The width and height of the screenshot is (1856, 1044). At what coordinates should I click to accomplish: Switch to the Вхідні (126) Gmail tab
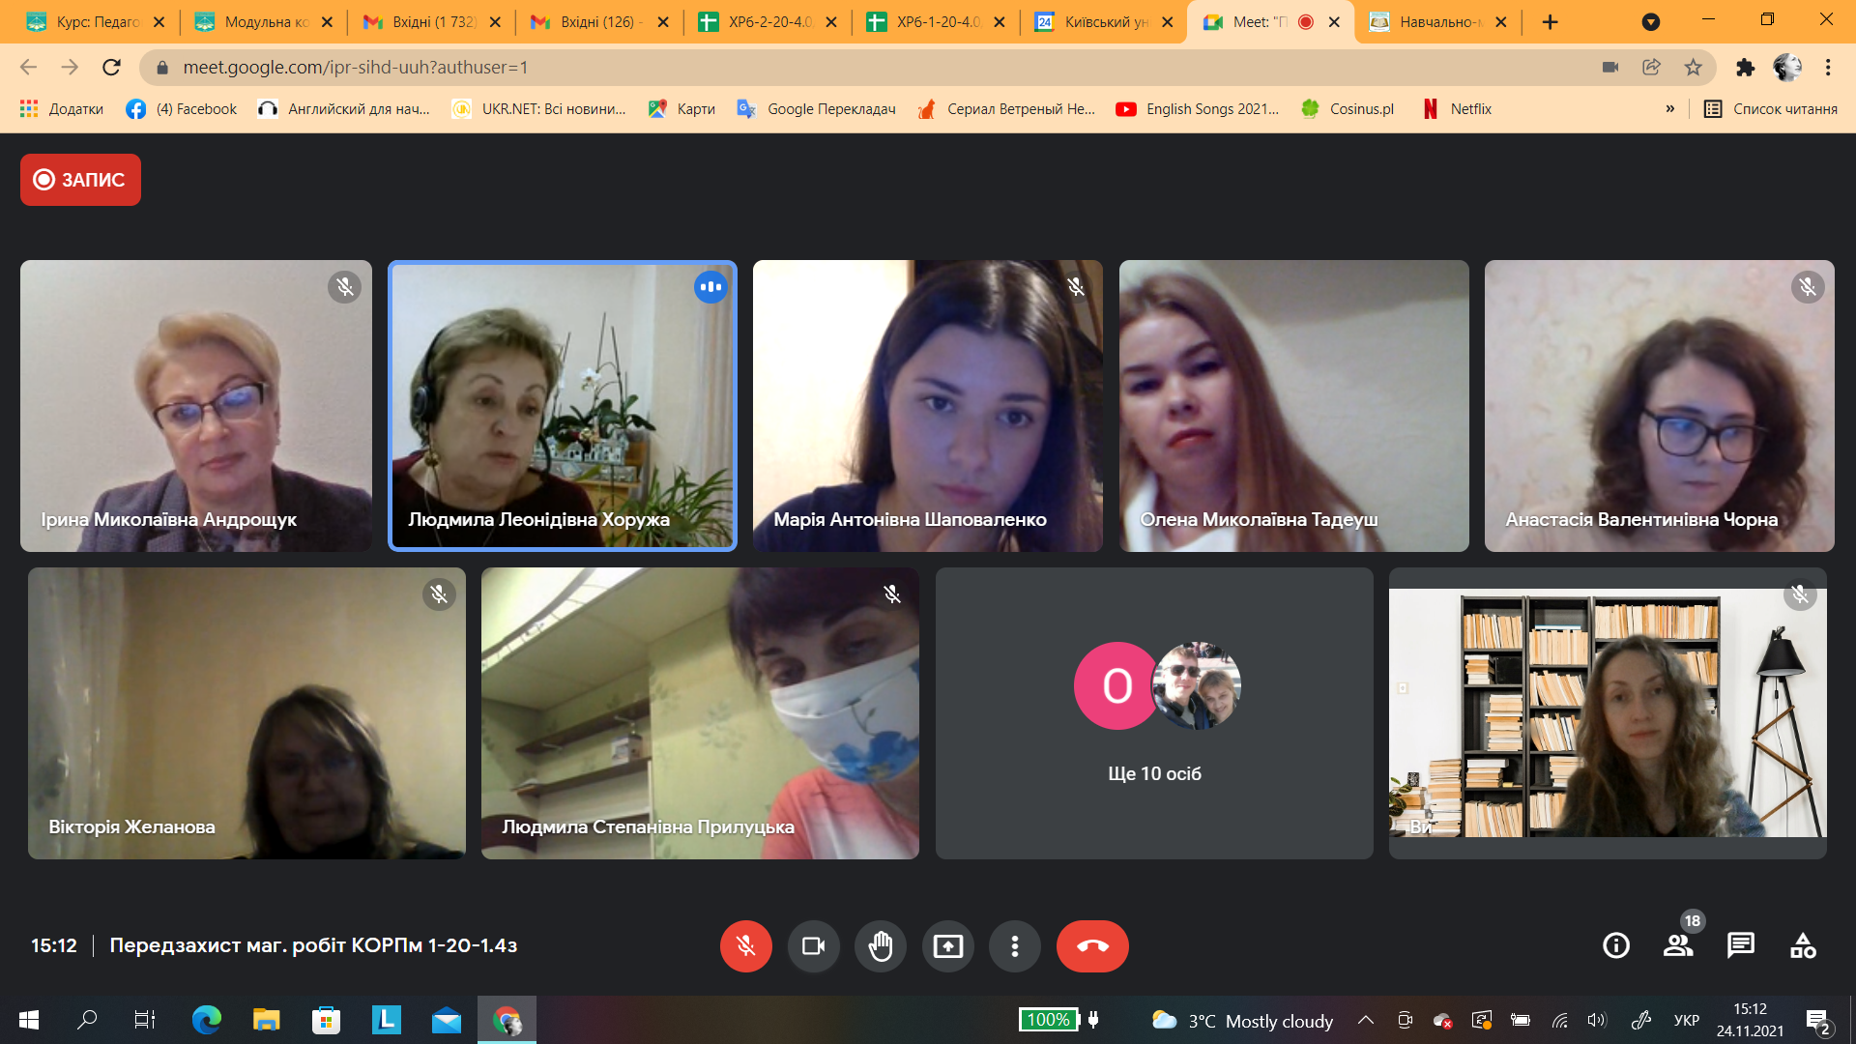(x=596, y=21)
